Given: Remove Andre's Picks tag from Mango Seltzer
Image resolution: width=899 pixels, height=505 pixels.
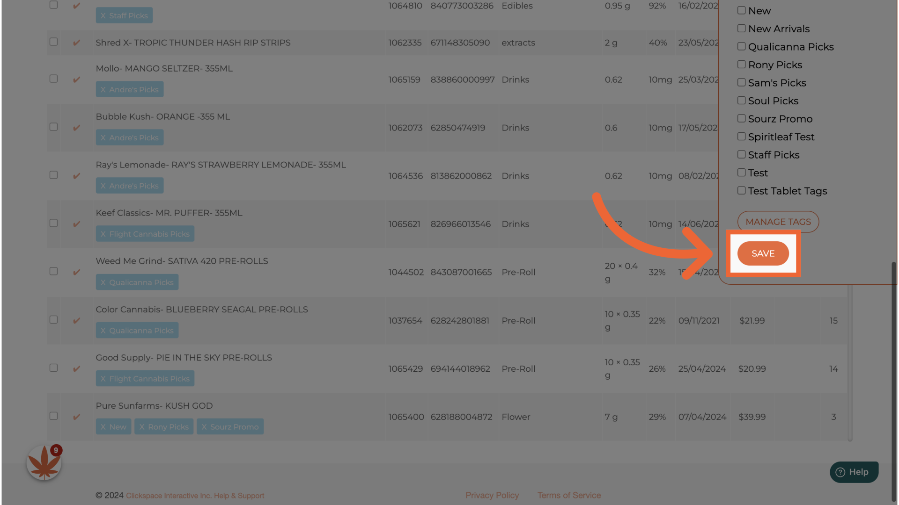Looking at the screenshot, I should pyautogui.click(x=103, y=89).
